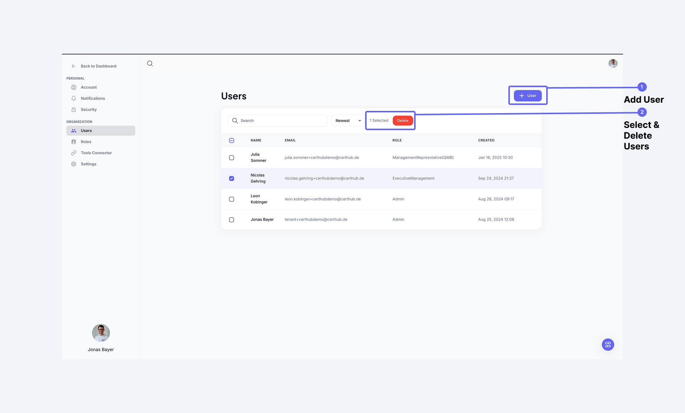Image resolution: width=685 pixels, height=413 pixels.
Task: Click the profile avatar in the top right
Action: pos(613,63)
